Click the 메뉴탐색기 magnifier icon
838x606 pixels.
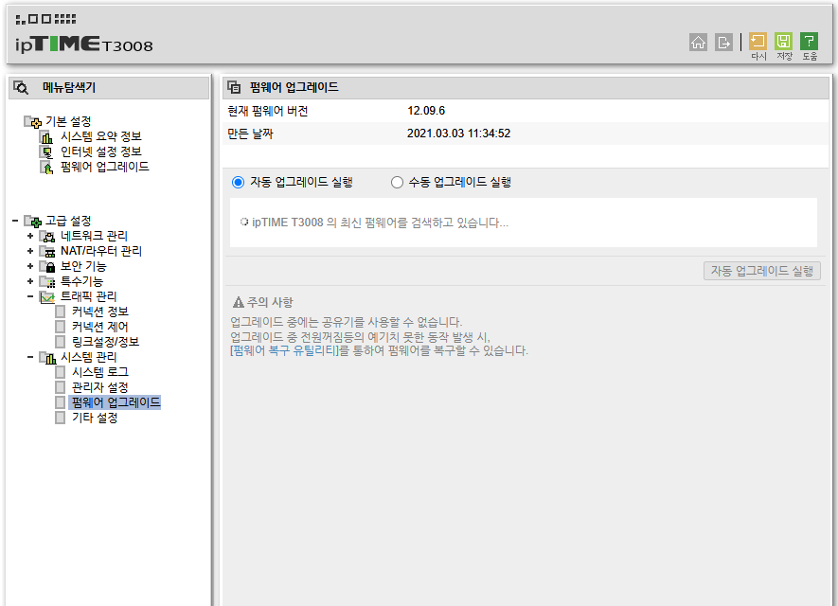coord(21,87)
